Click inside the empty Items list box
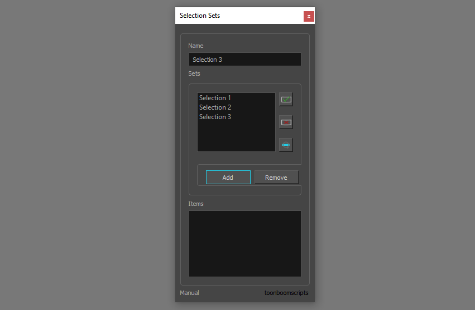This screenshot has width=475, height=310. coord(245,244)
